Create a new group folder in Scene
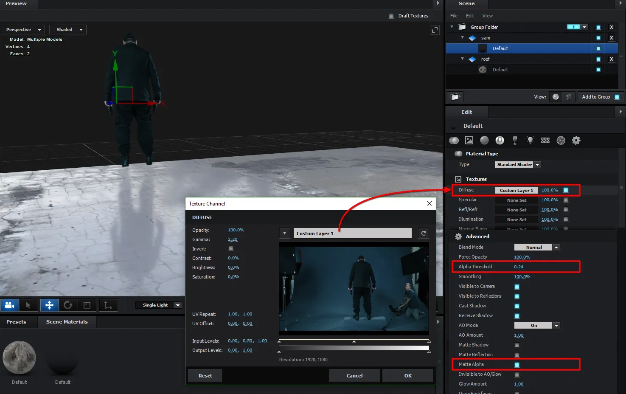This screenshot has height=394, width=626. click(x=455, y=97)
